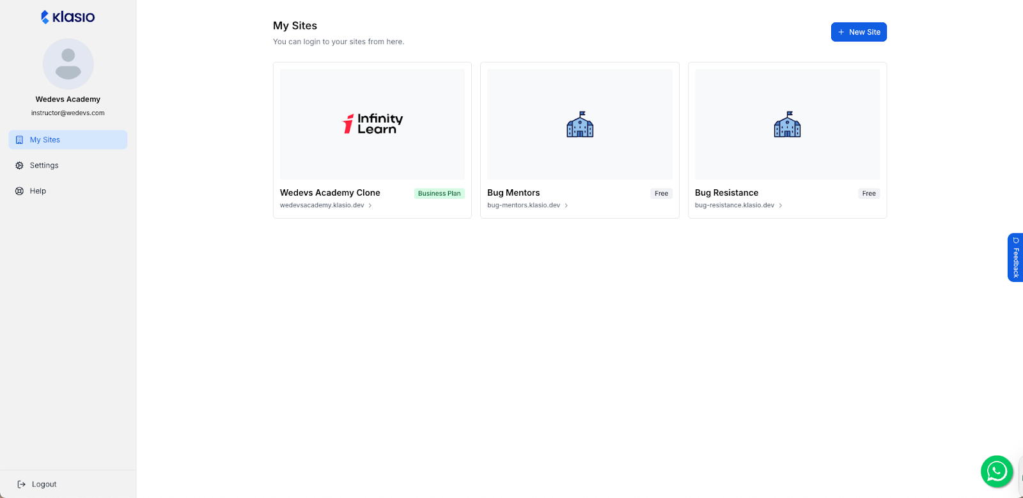The width and height of the screenshot is (1023, 498).
Task: Click the My Sites building icon
Action: tap(19, 140)
